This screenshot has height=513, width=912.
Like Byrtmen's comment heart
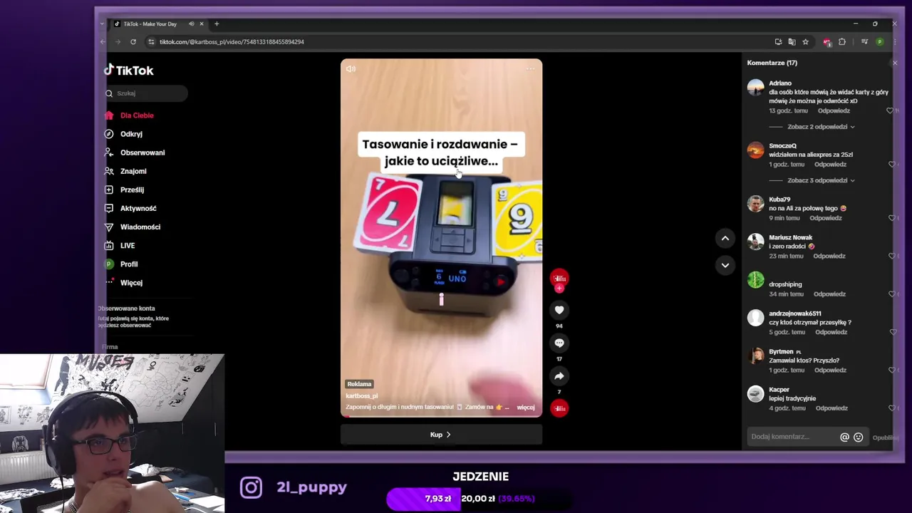[892, 370]
